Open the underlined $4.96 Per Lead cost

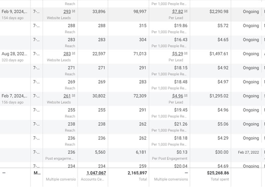coord(178,96)
